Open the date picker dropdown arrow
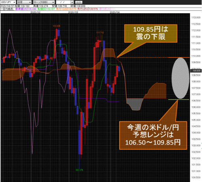202x182 pixels. [x=72, y=2]
